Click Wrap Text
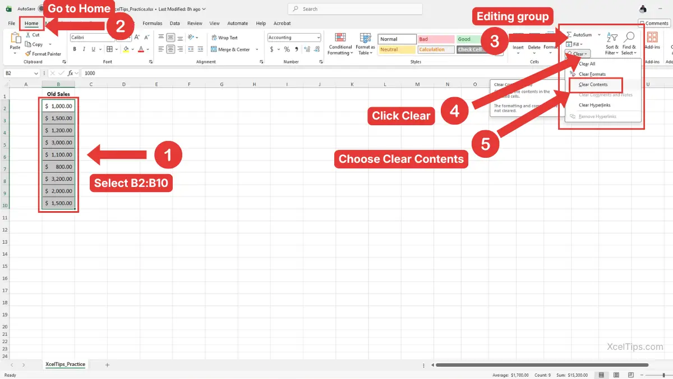The height and width of the screenshot is (379, 673). tap(224, 38)
